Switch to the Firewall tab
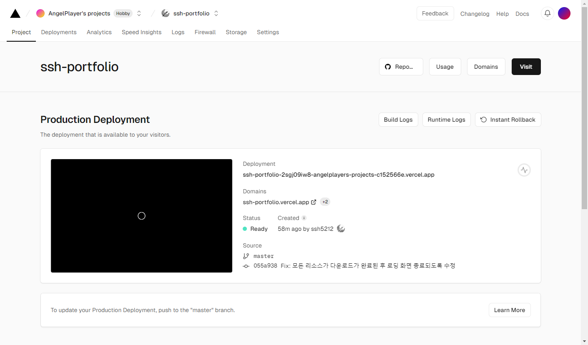Image resolution: width=588 pixels, height=345 pixels. (205, 32)
